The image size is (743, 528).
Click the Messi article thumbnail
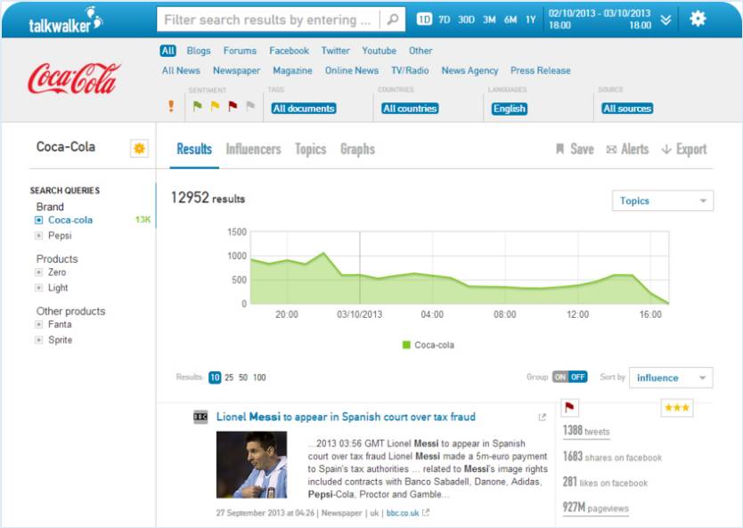(x=251, y=465)
